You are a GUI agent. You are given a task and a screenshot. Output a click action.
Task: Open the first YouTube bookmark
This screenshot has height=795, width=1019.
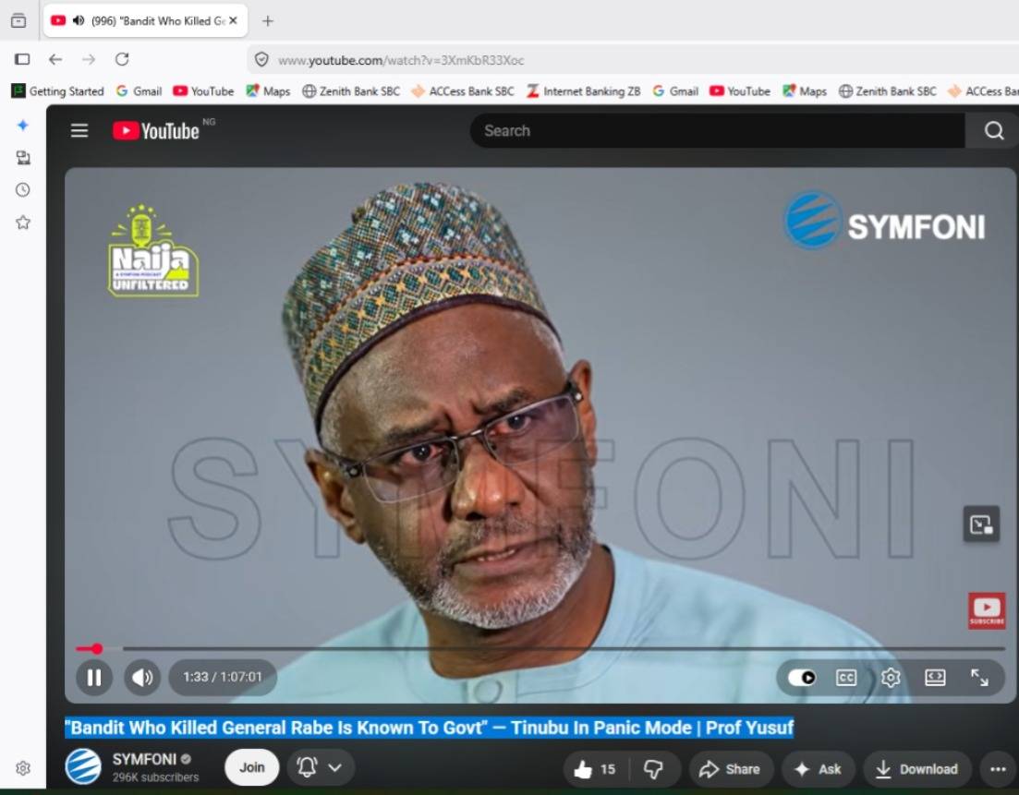tap(203, 90)
